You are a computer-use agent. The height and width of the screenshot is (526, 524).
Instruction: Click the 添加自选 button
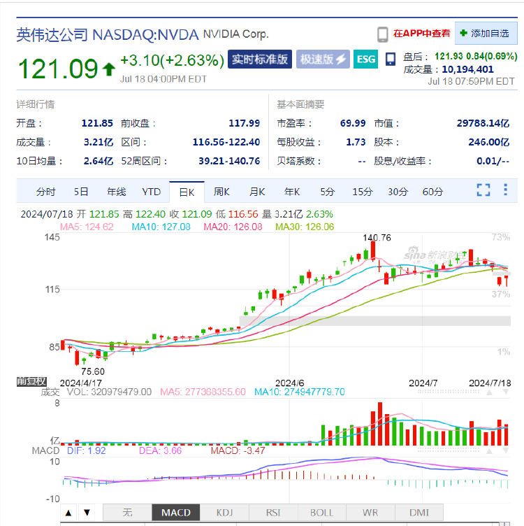pos(486,33)
